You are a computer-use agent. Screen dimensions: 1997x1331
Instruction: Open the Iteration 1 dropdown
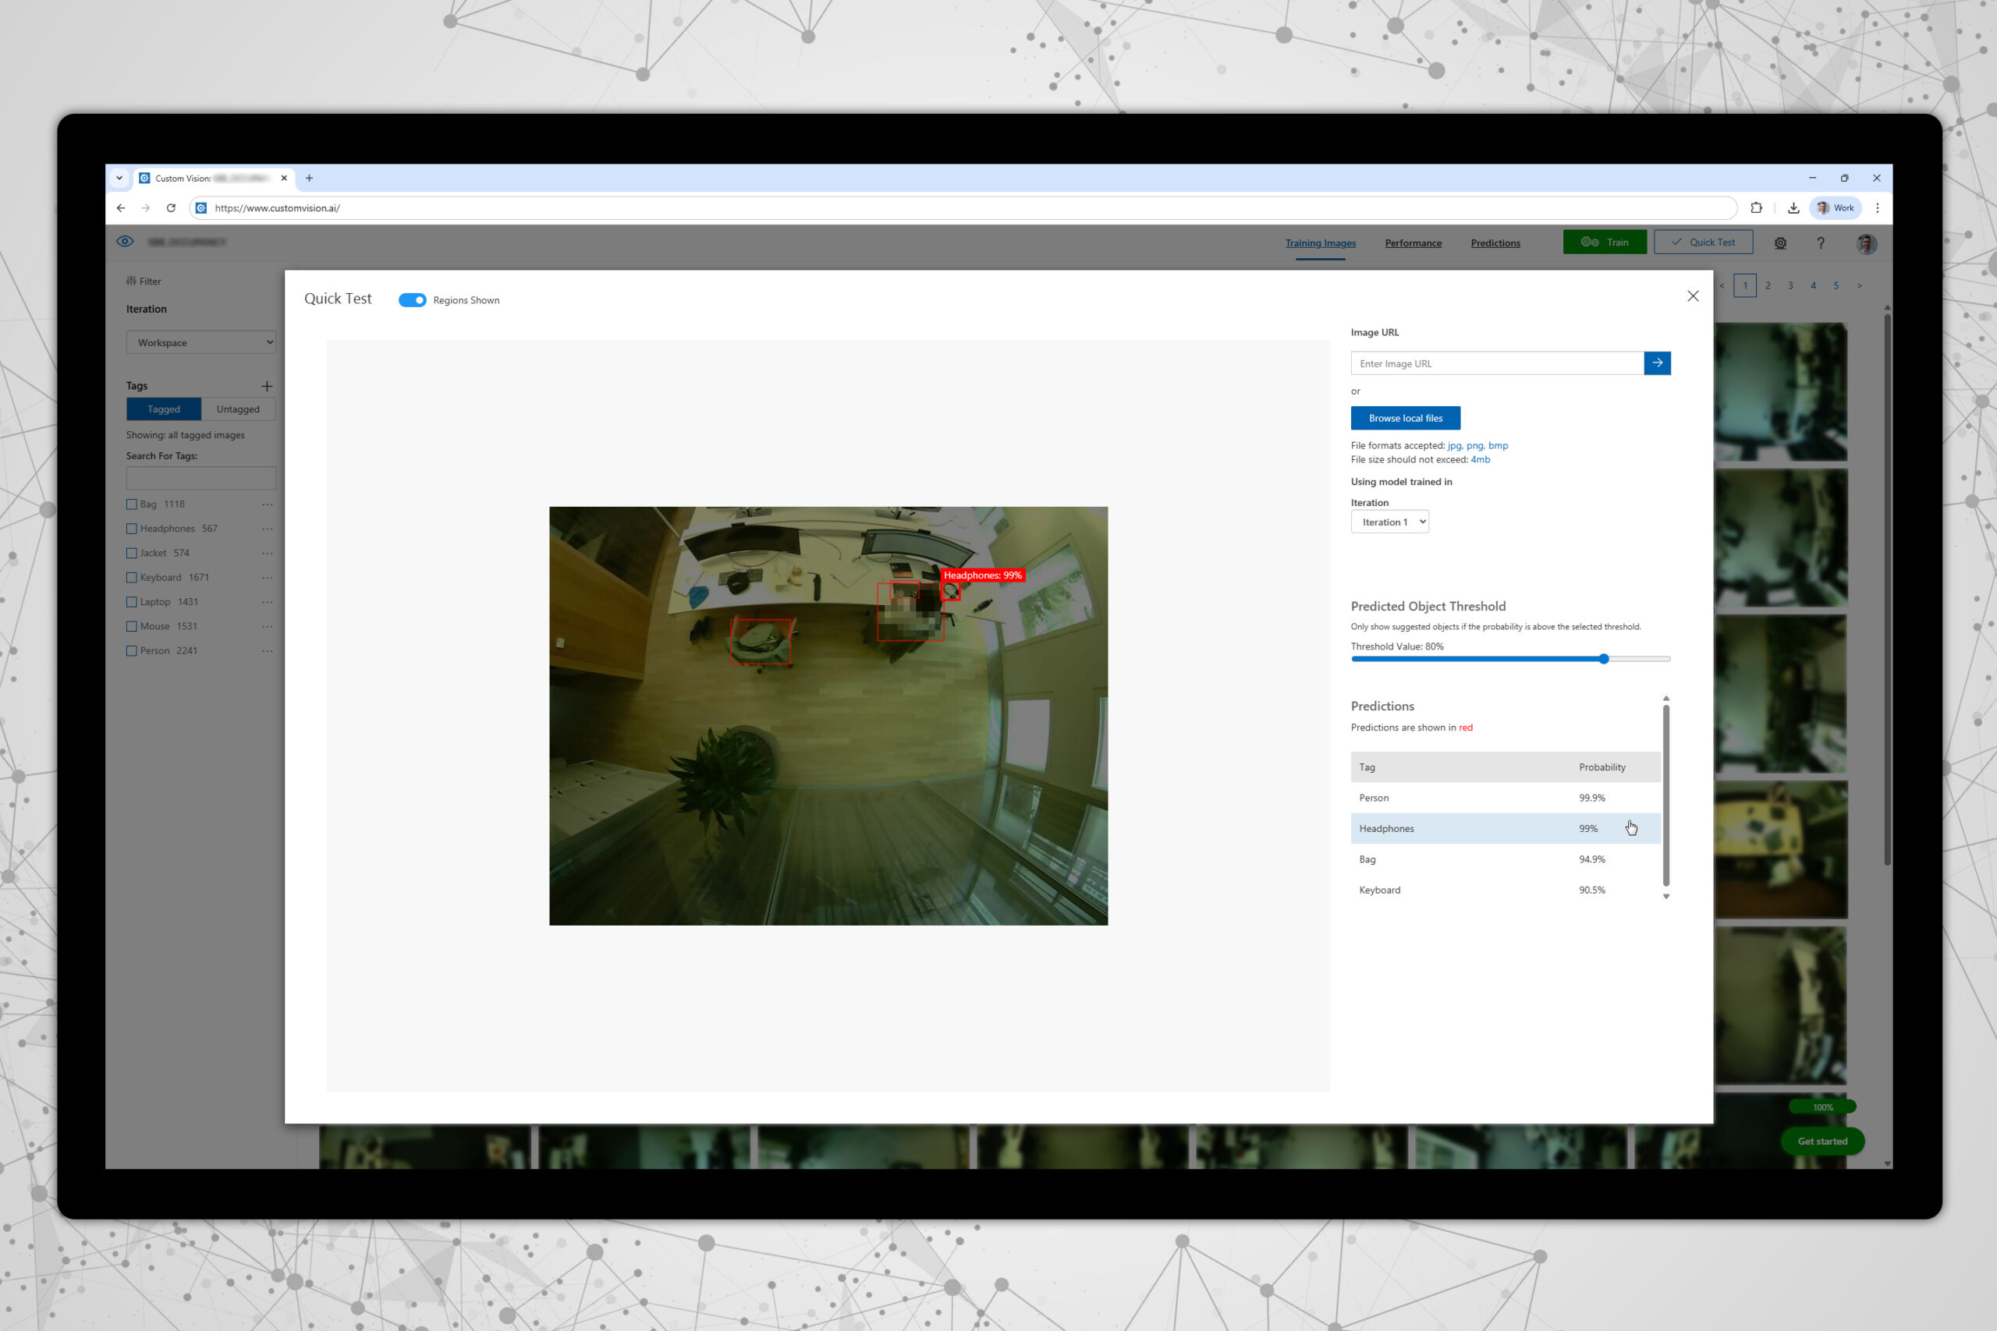click(1389, 522)
